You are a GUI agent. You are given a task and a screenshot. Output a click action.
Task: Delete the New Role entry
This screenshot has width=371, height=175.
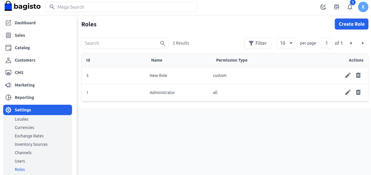pyautogui.click(x=358, y=75)
